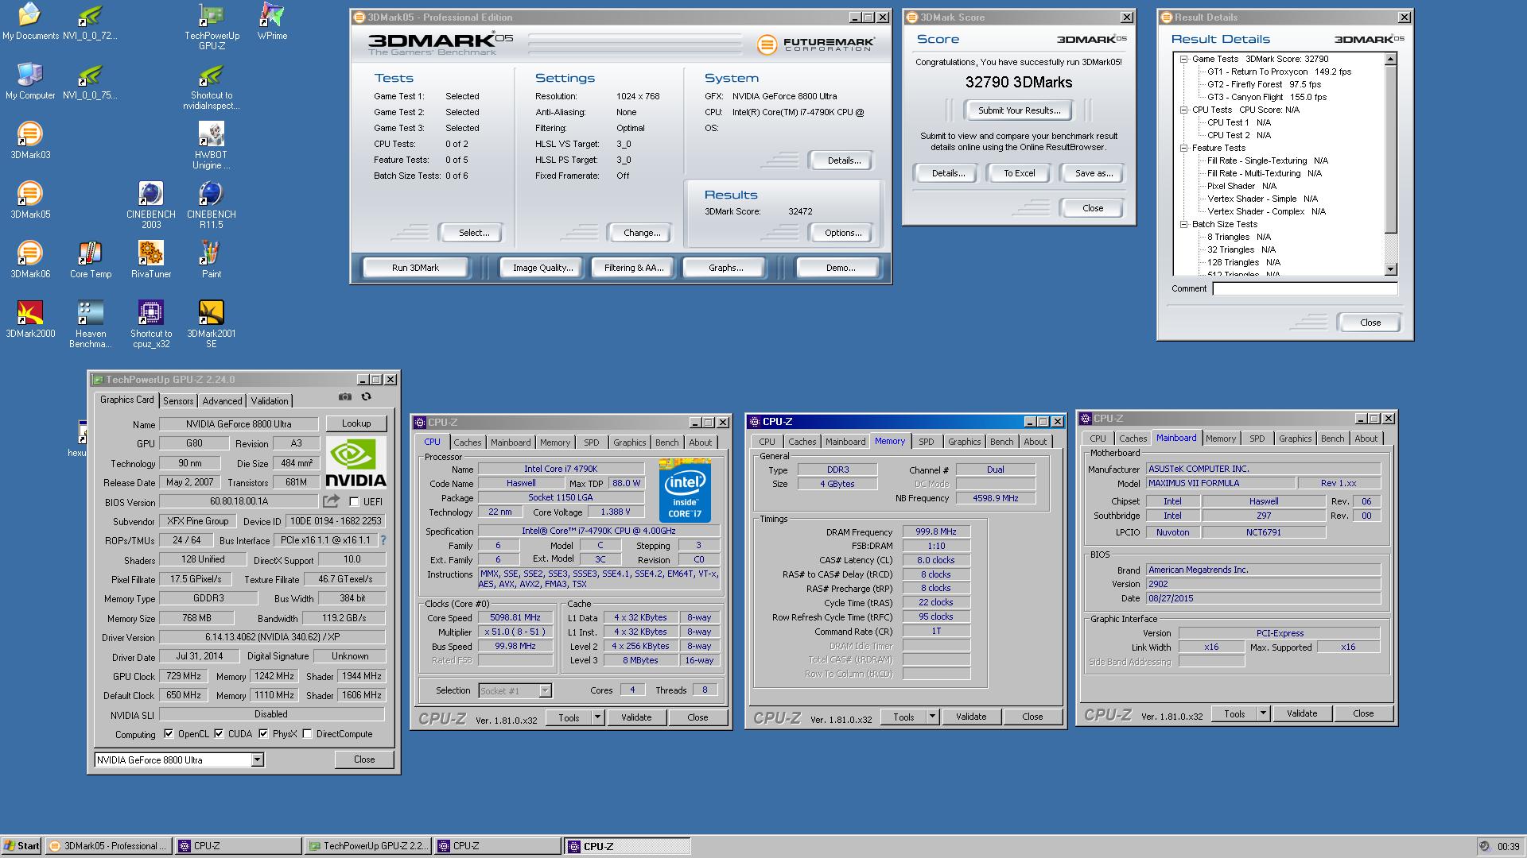The height and width of the screenshot is (858, 1527).
Task: Open the Socket #1 selection dropdown in CPU-Z
Action: tap(545, 690)
